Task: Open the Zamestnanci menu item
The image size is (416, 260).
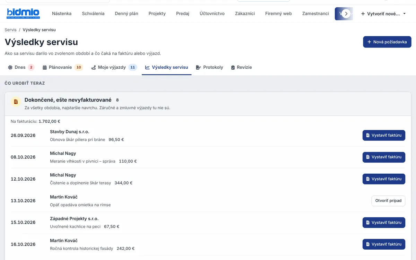Action: [x=315, y=14]
